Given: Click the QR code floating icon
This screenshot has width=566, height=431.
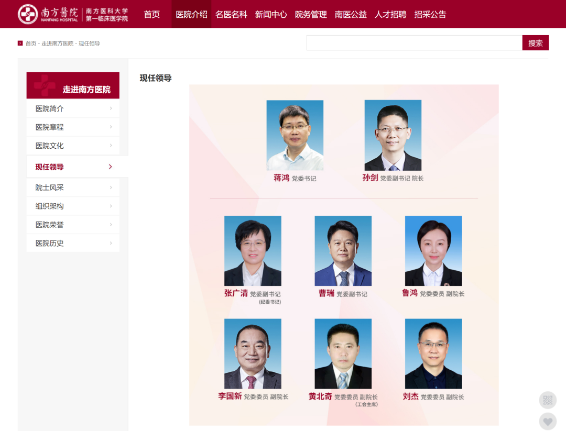Looking at the screenshot, I should click(548, 400).
